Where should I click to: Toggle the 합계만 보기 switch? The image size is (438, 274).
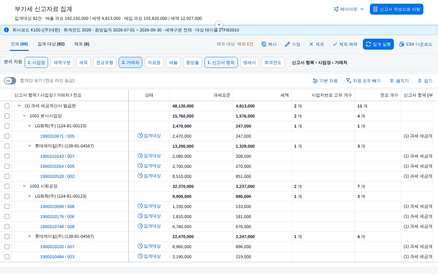click(10, 80)
